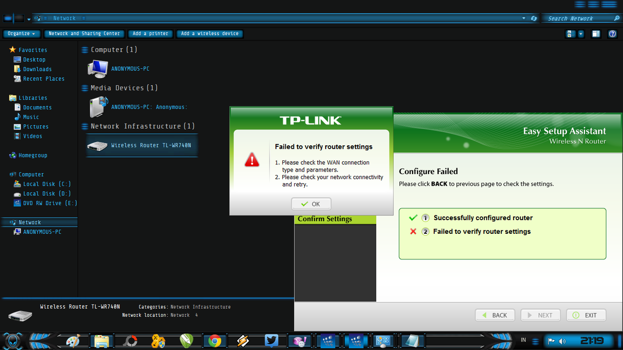Select Confirm Settings step in sidebar
The width and height of the screenshot is (623, 350).
point(335,219)
